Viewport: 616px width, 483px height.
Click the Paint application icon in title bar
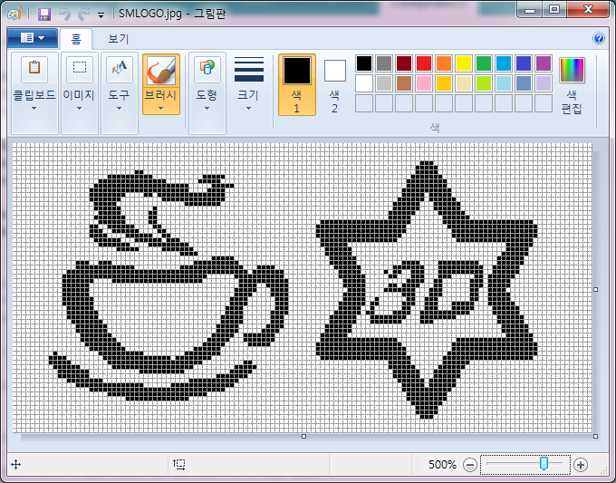14,14
